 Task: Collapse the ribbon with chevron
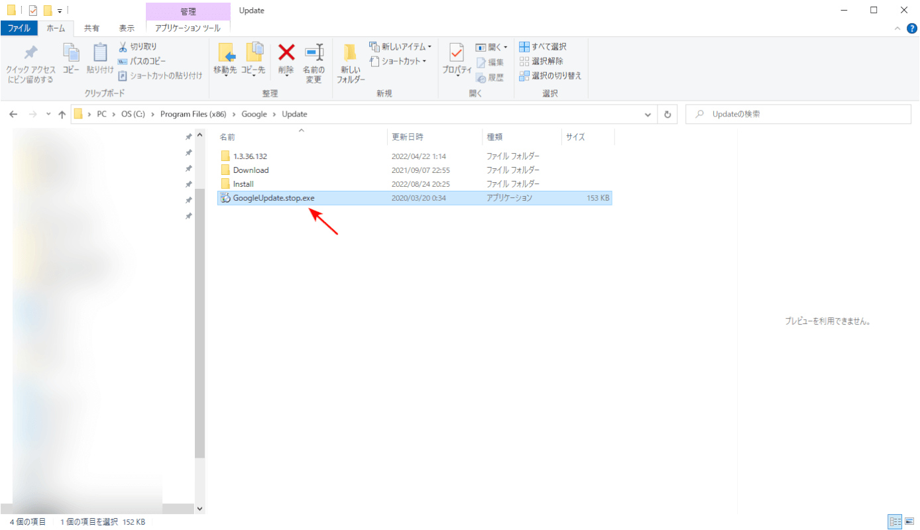897,28
